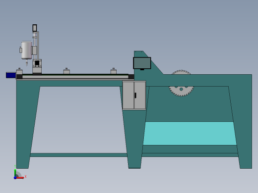Select the drill bit under the motor
The image size is (258, 193).
point(26,63)
